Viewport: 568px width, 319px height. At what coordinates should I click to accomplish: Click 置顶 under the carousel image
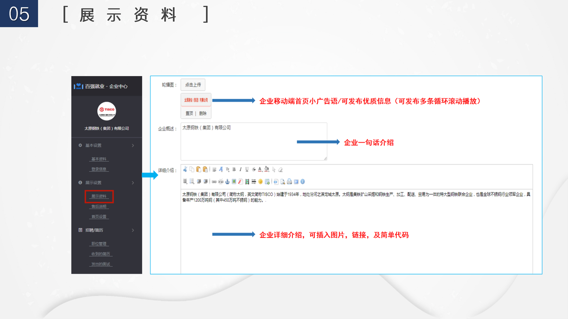[189, 113]
